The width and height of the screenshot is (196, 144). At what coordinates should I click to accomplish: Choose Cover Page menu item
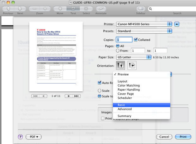click(x=142, y=94)
